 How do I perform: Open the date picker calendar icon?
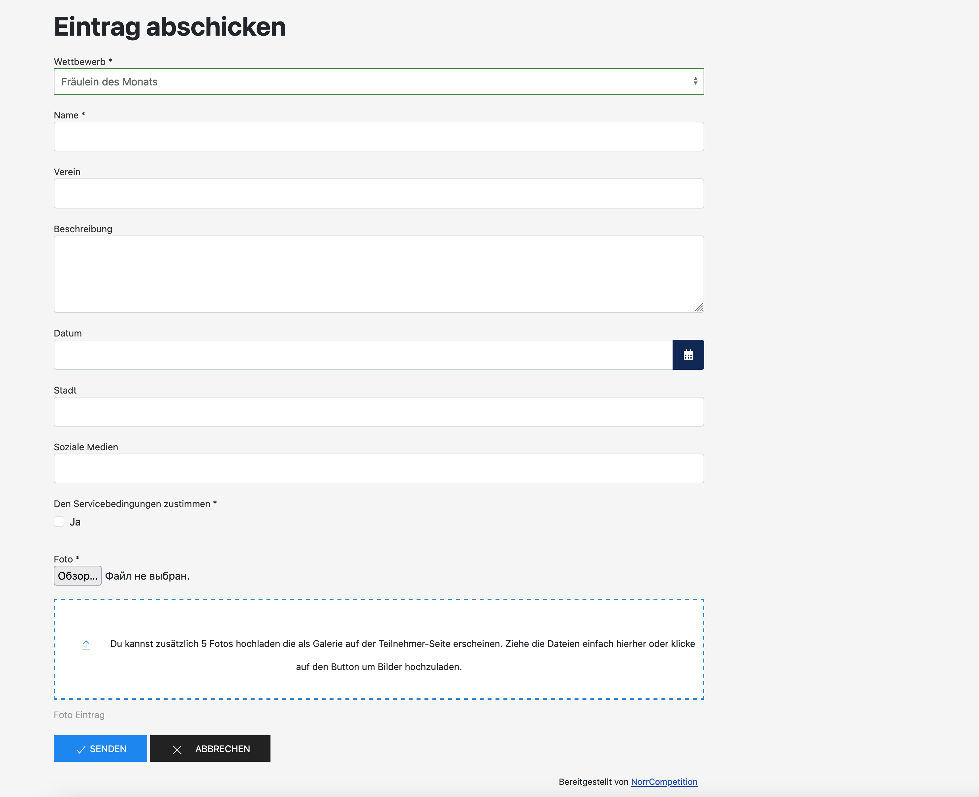click(x=688, y=354)
